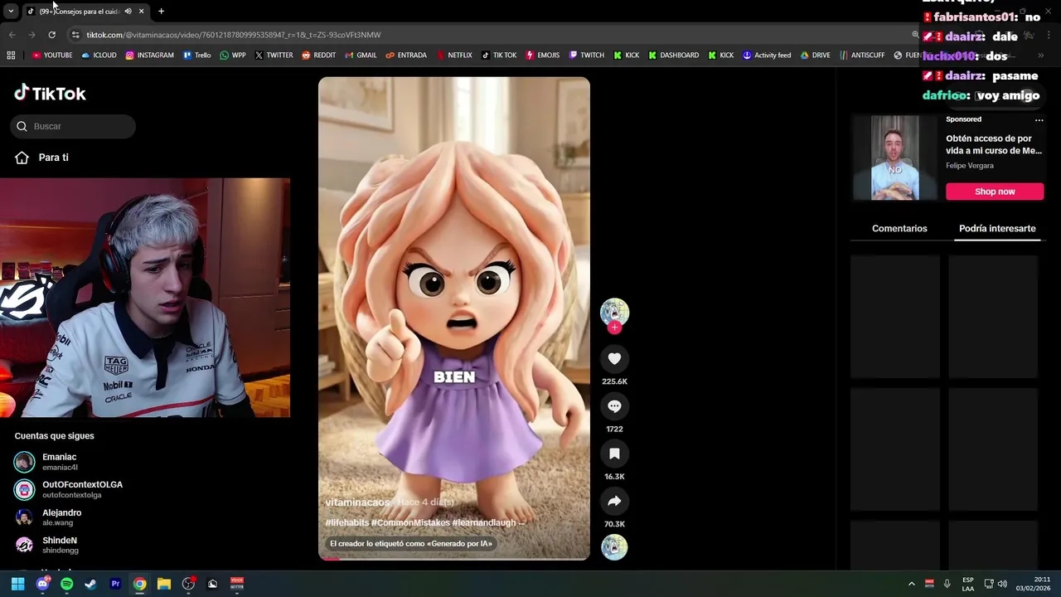
Task: Open the Activity feed bookmark
Action: pyautogui.click(x=767, y=56)
